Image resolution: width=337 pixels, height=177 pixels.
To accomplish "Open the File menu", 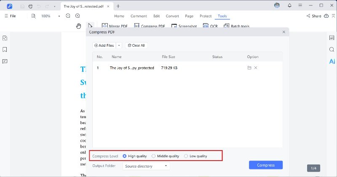I will click(10, 16).
